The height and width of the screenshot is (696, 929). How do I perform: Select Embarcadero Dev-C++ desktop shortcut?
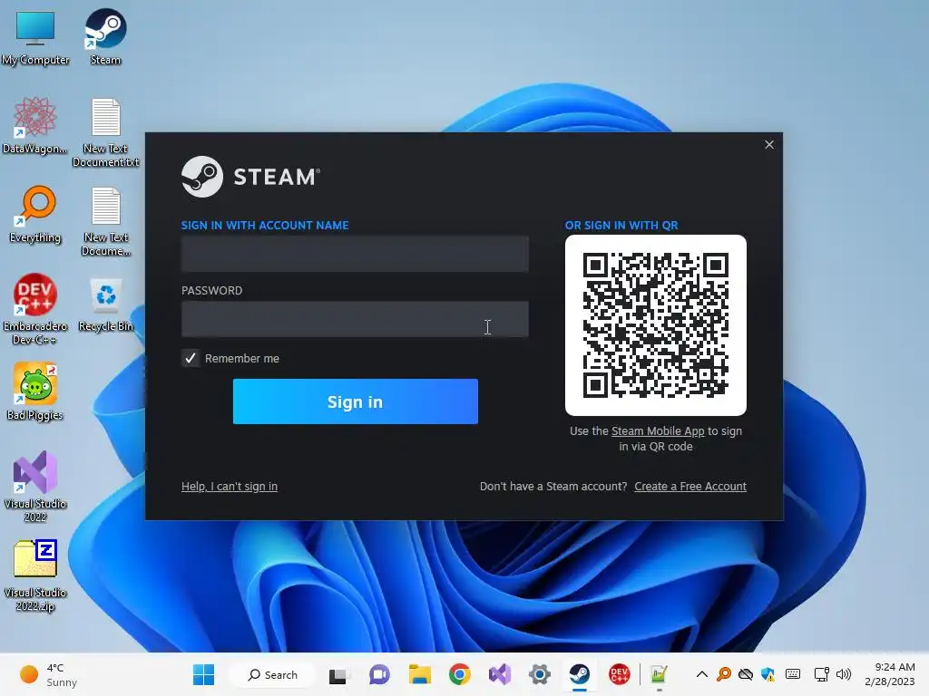click(x=35, y=309)
